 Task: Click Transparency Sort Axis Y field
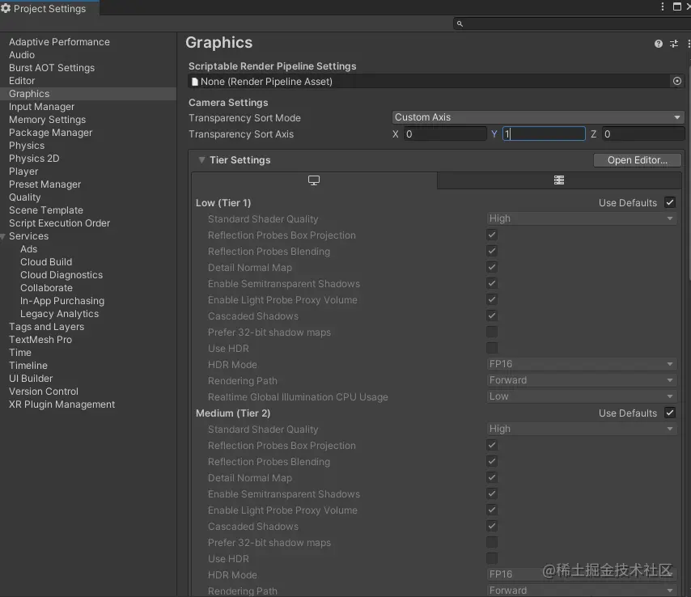(544, 134)
